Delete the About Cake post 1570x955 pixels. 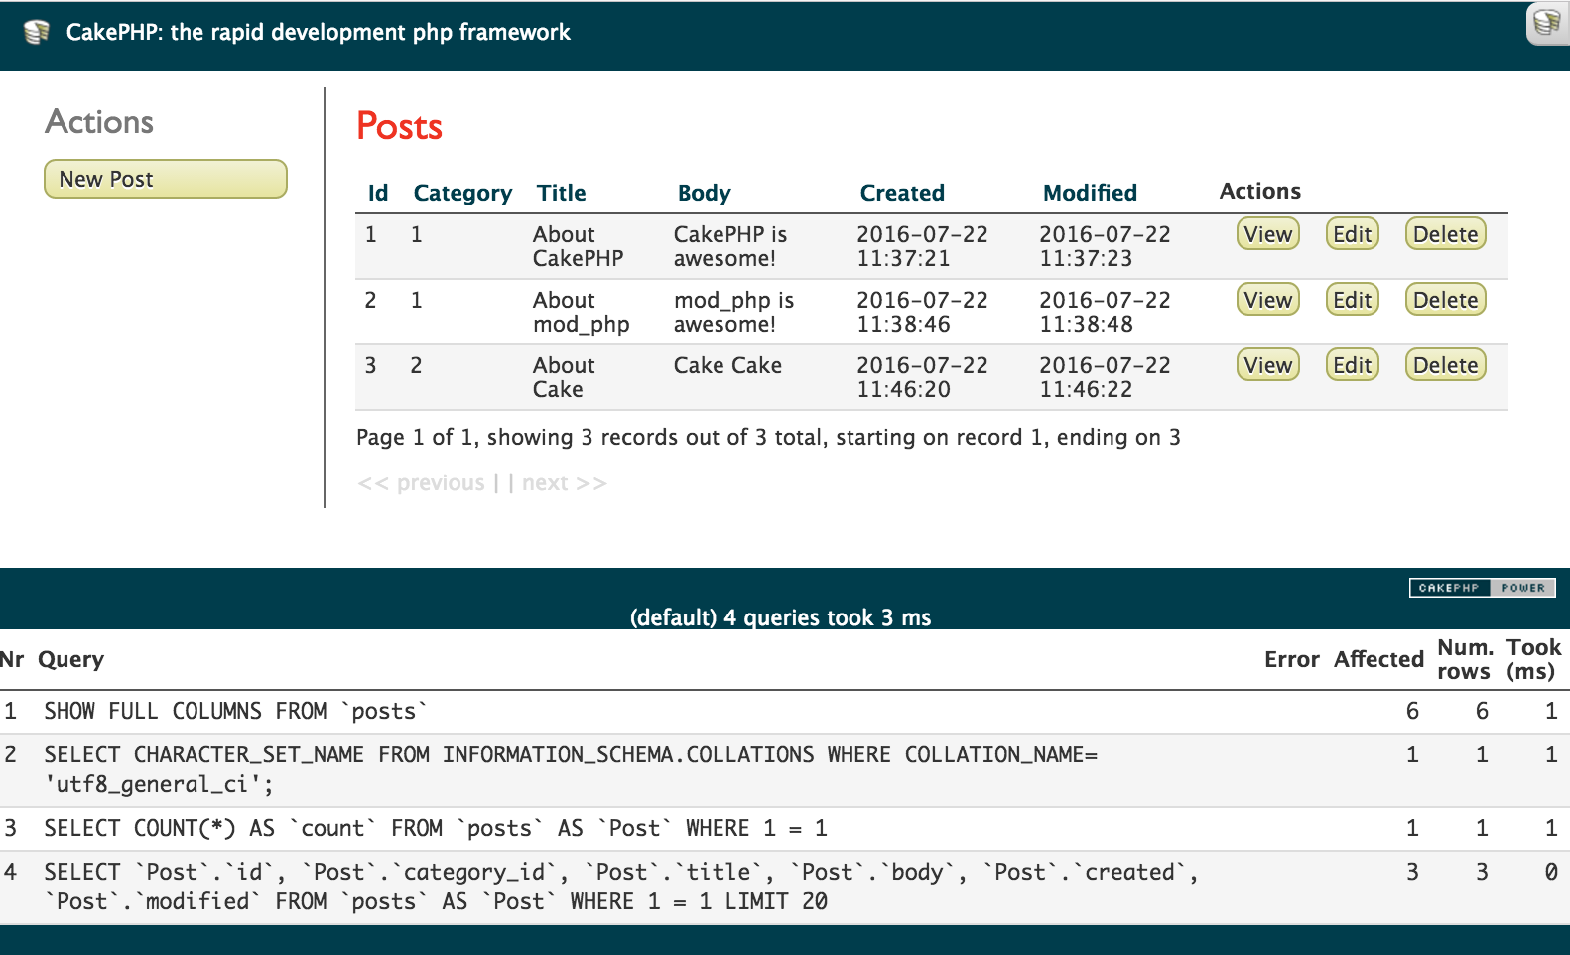coord(1446,365)
